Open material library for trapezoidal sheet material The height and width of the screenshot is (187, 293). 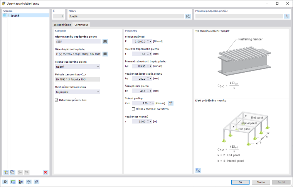[105, 42]
